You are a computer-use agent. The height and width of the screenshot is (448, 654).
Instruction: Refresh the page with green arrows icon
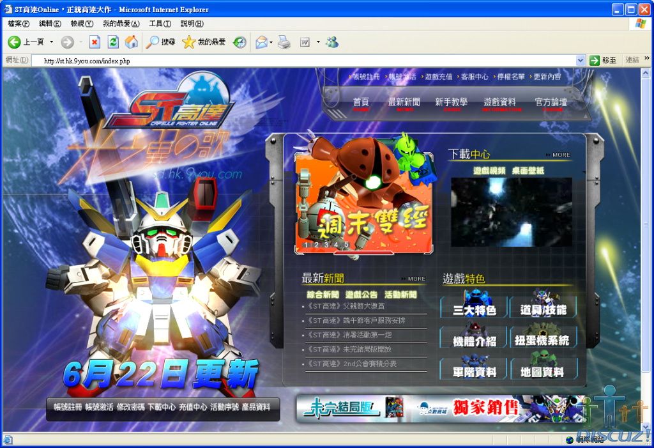coord(113,42)
